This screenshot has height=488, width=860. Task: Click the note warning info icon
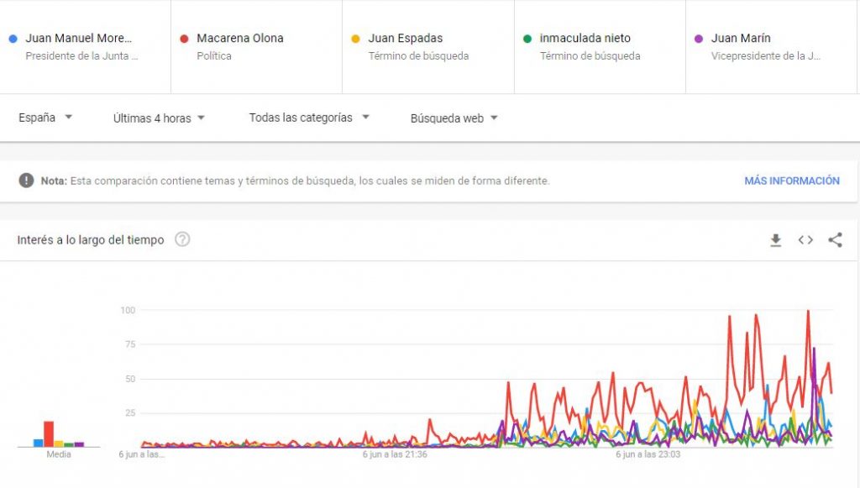pos(27,181)
